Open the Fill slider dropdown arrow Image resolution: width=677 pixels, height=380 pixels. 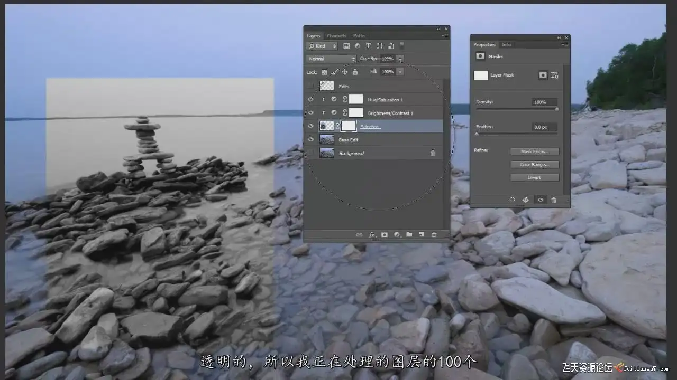[x=400, y=72]
